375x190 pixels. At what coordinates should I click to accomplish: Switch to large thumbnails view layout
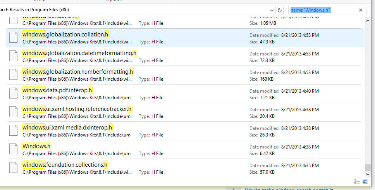point(365,181)
